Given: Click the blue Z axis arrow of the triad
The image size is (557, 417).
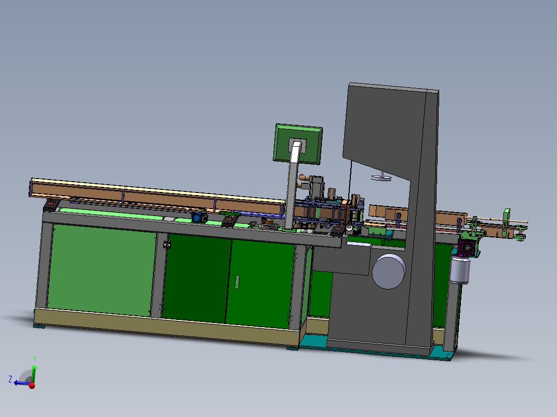Looking at the screenshot, I should click(x=21, y=383).
